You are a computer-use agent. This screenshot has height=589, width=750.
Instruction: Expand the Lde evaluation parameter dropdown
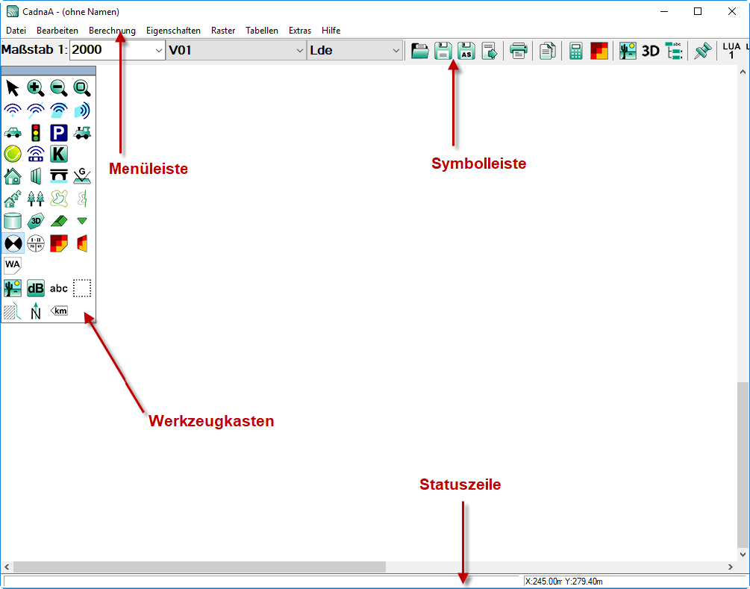coord(396,50)
